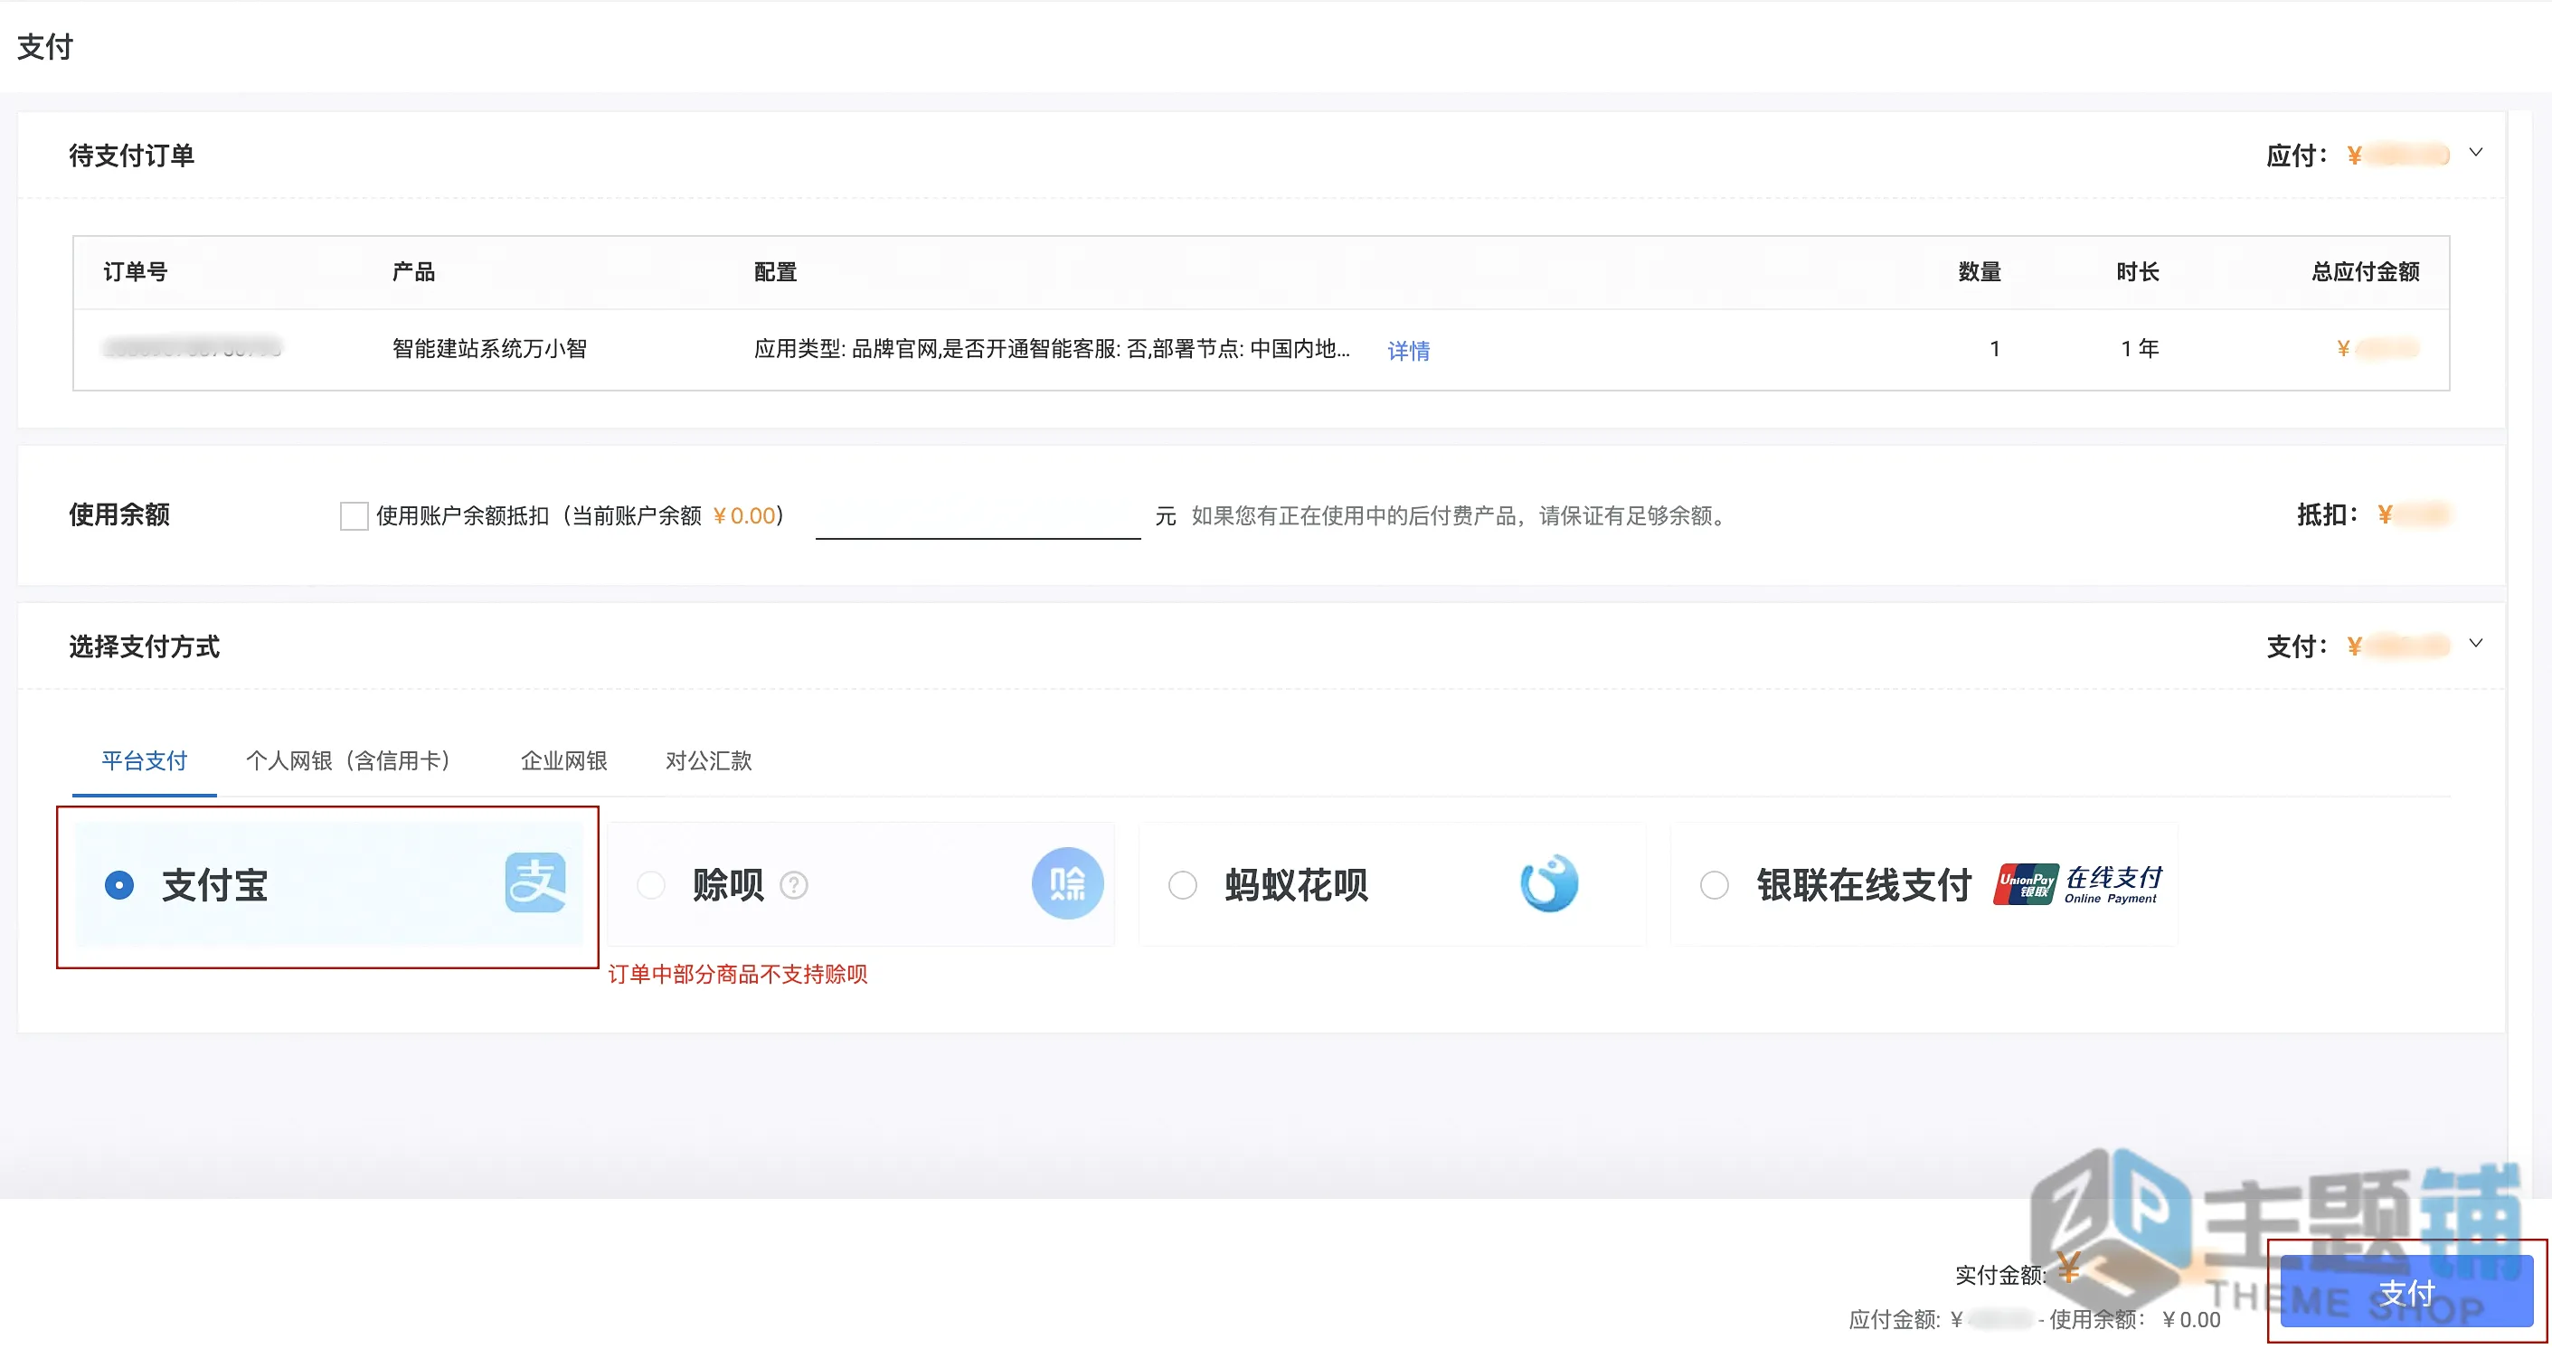Open the 赊呗 help question-mark icon
This screenshot has height=1358, width=2552.
pyautogui.click(x=793, y=884)
